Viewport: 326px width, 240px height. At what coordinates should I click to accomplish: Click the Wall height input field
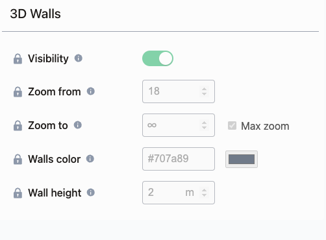pos(179,193)
